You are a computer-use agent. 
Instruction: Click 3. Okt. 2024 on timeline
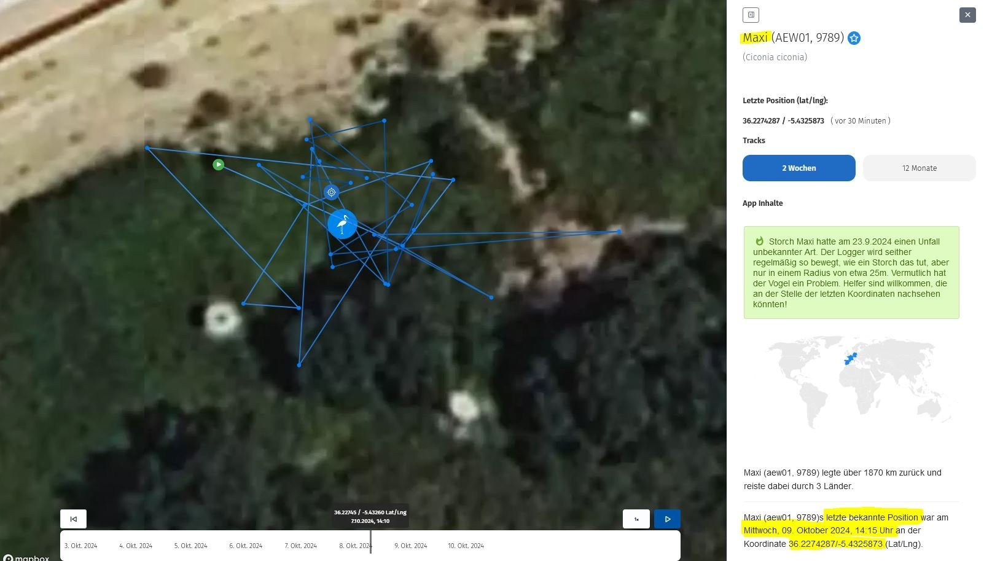[x=80, y=546]
